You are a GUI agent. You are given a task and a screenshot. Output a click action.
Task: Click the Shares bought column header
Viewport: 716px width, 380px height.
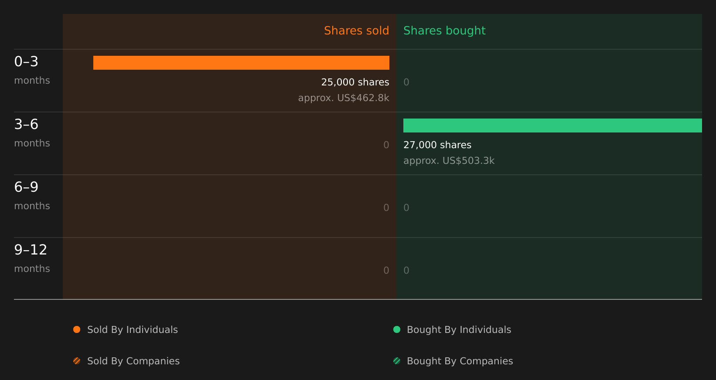444,31
